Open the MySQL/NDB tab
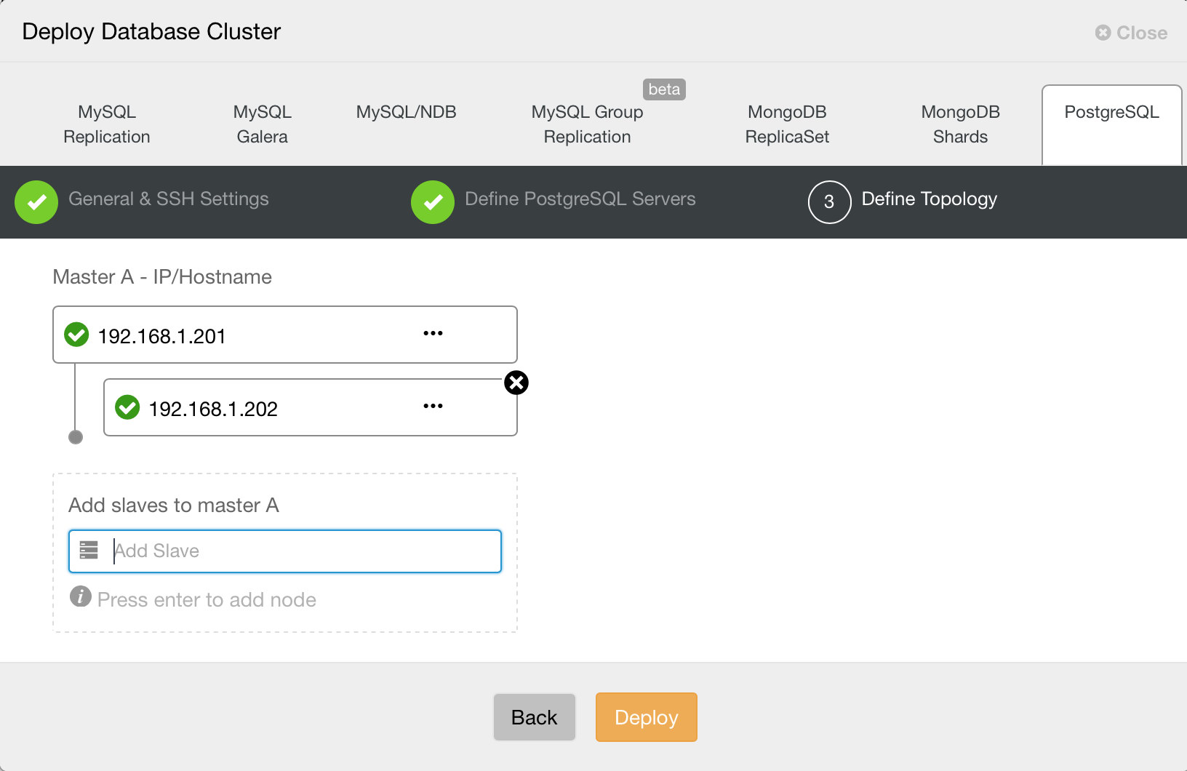Image resolution: width=1187 pixels, height=771 pixels. pos(406,112)
